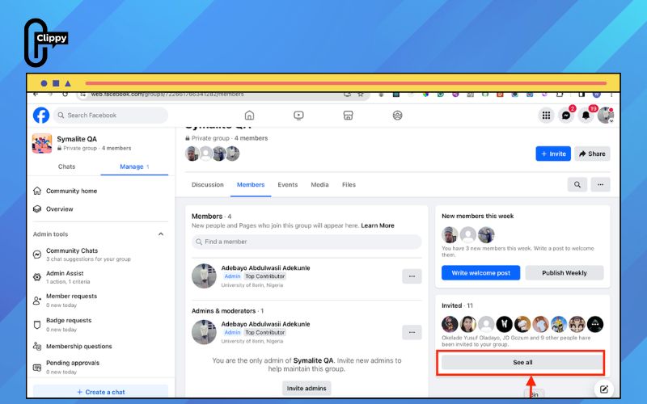The width and height of the screenshot is (647, 404).
Task: Click Adebayo's avatar in Members list
Action: tap(204, 276)
